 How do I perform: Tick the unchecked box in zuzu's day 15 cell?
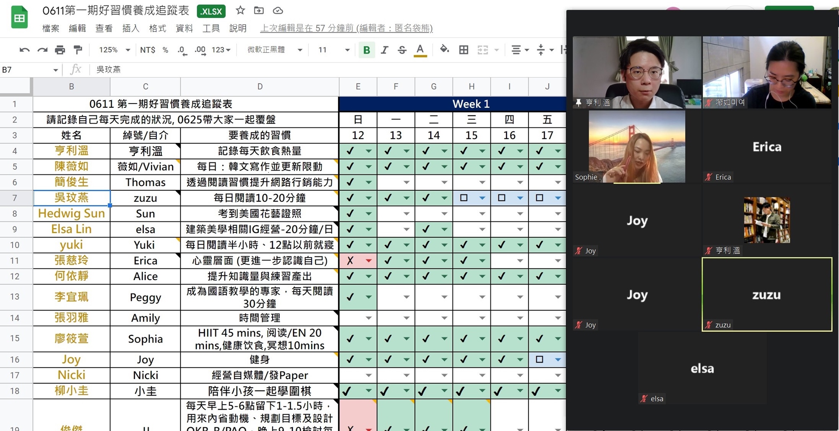[464, 197]
